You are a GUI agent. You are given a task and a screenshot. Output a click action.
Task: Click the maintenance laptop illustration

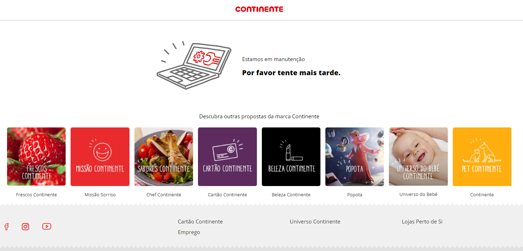(194, 65)
